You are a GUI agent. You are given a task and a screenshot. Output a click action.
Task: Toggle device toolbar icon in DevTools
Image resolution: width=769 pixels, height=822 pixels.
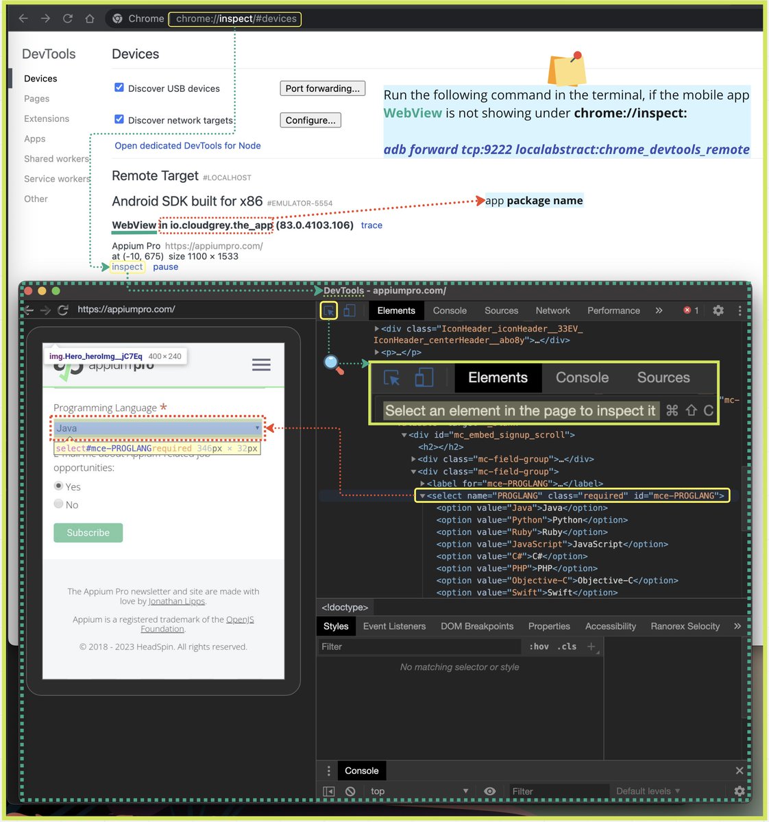tap(350, 311)
